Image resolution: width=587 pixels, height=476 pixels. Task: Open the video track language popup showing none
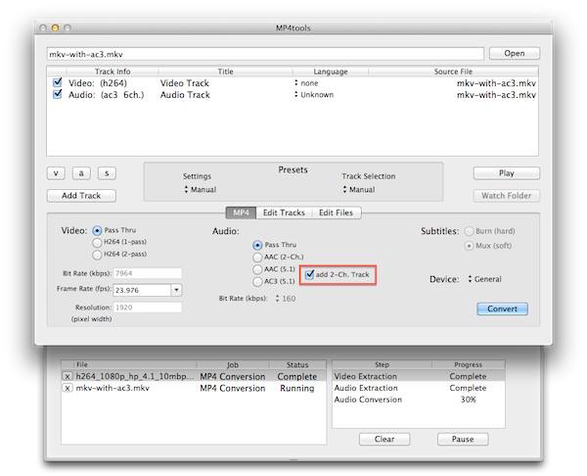click(x=306, y=83)
